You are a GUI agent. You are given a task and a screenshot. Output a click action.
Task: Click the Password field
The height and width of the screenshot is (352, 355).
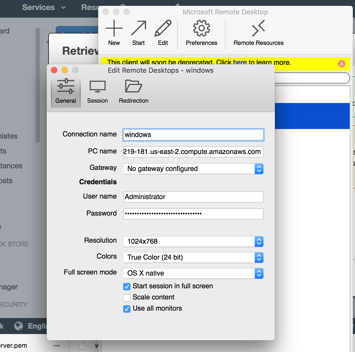(193, 214)
